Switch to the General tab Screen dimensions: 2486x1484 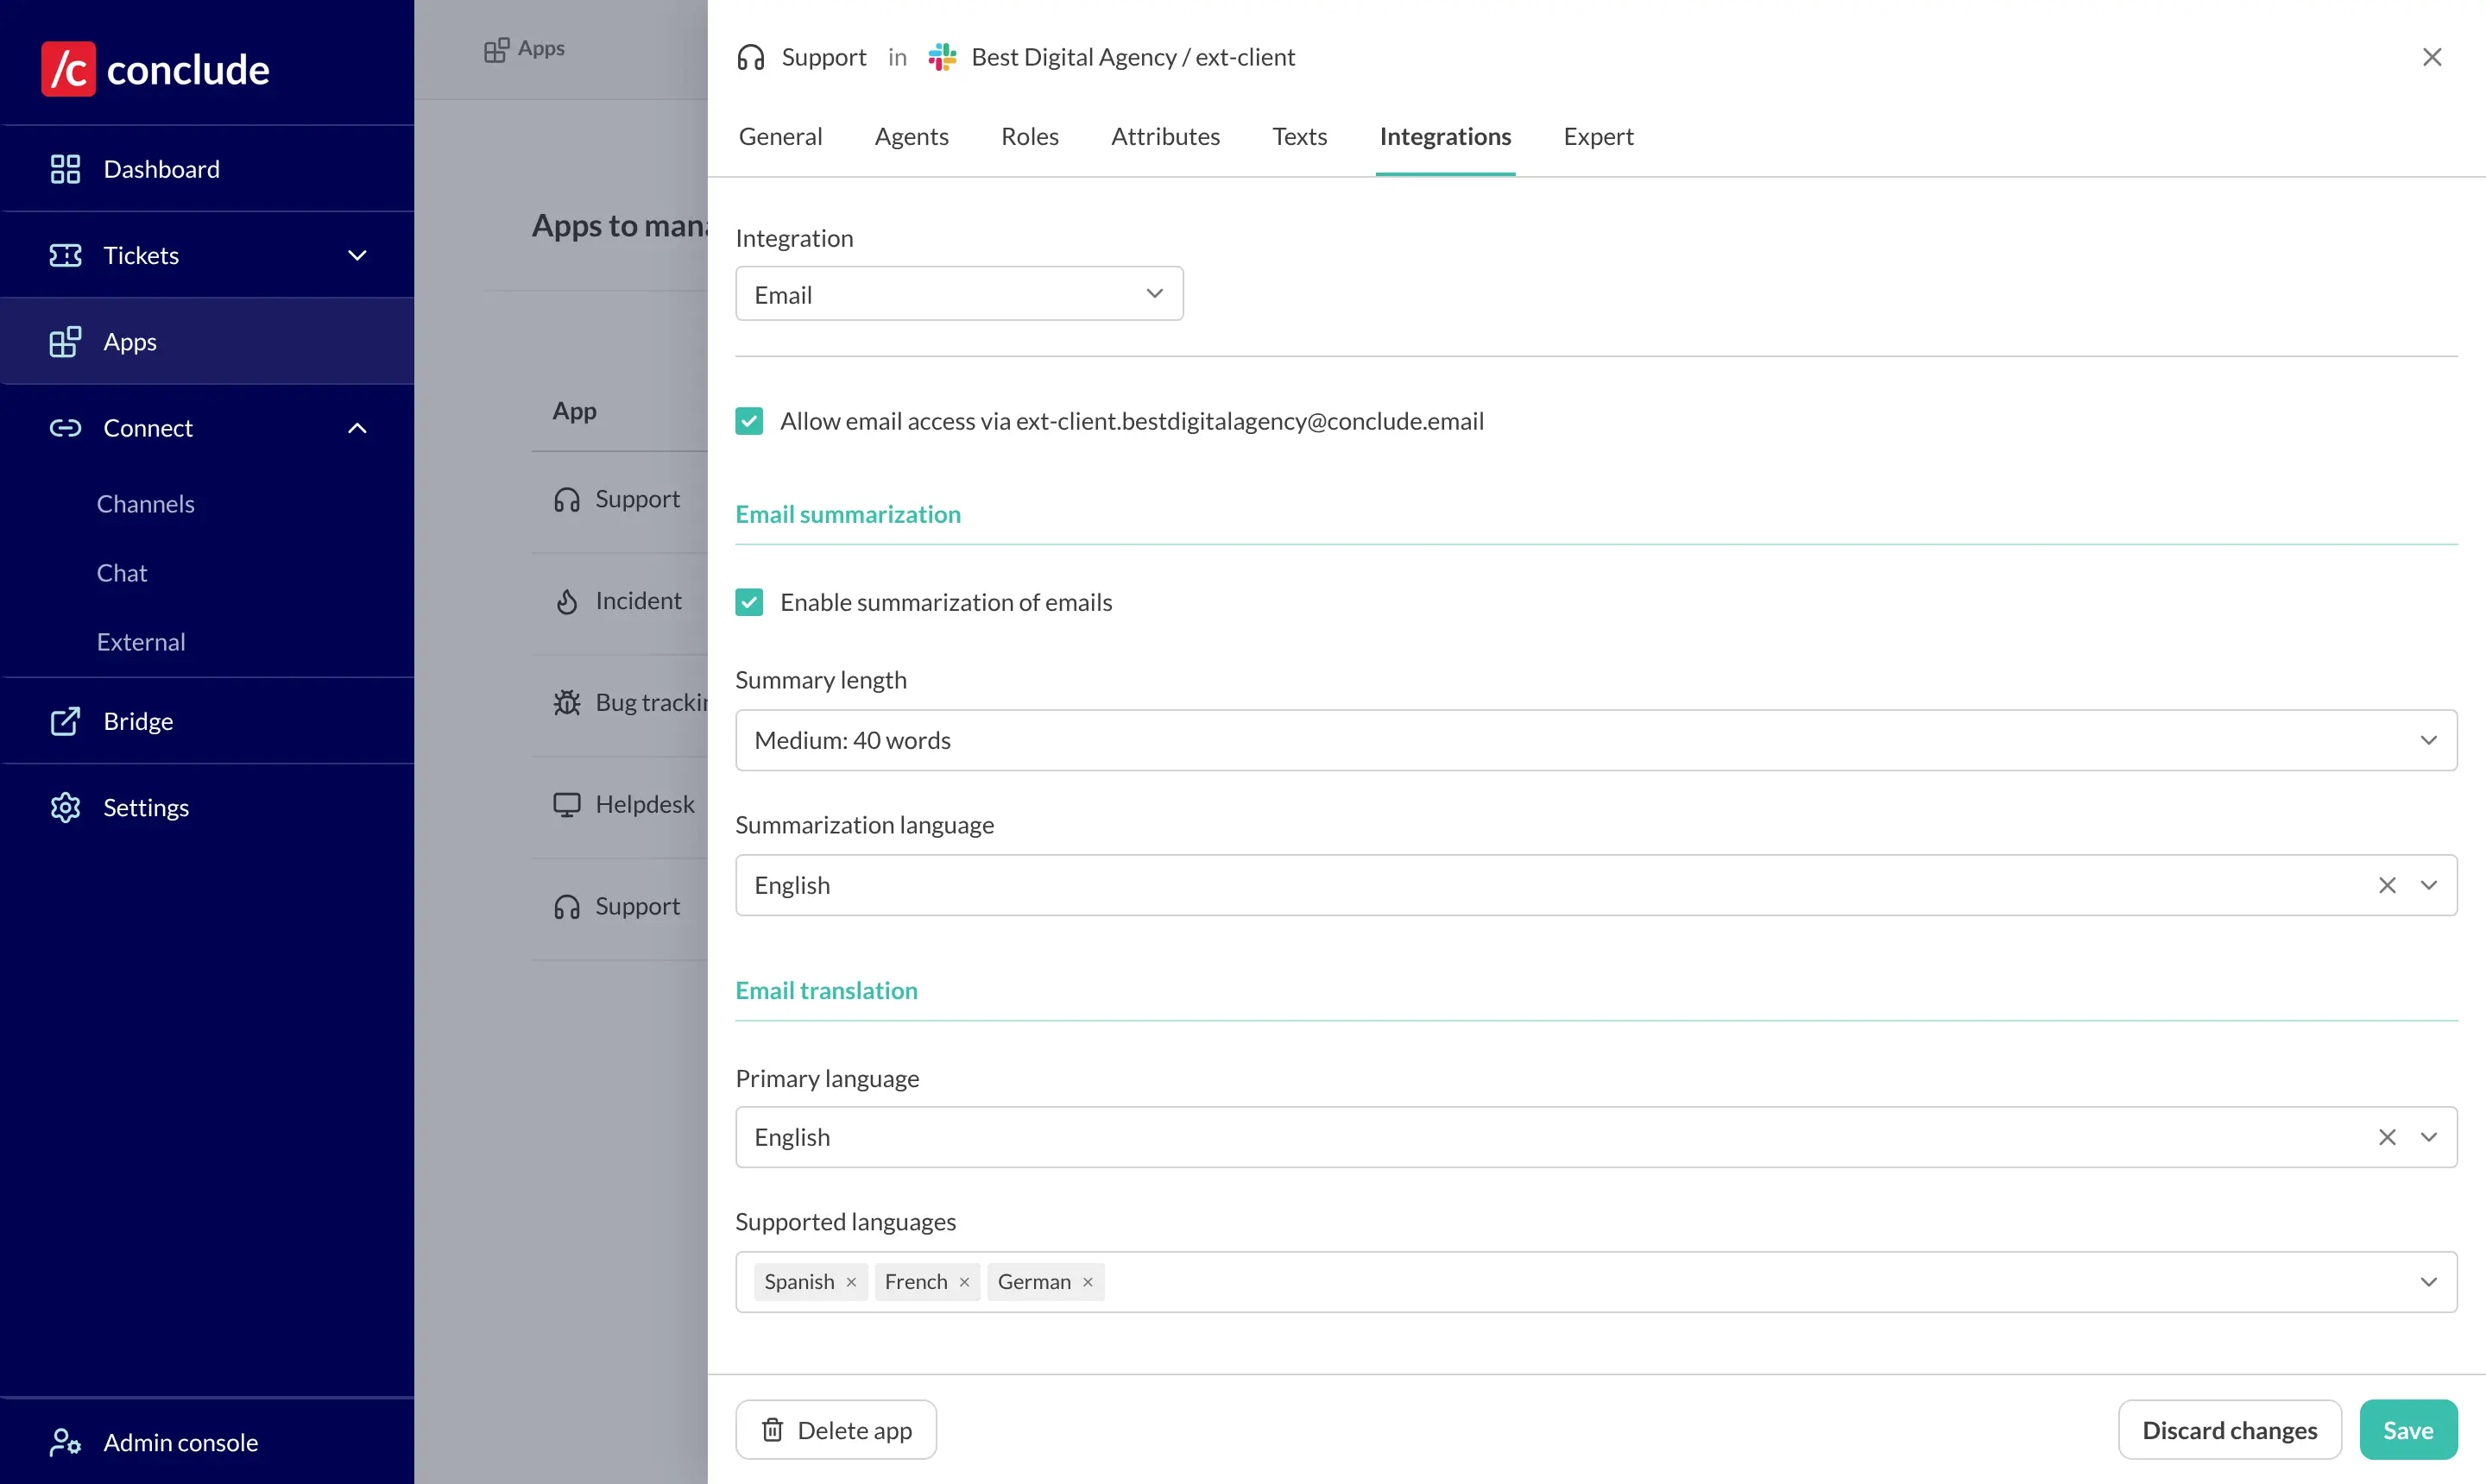coord(780,137)
